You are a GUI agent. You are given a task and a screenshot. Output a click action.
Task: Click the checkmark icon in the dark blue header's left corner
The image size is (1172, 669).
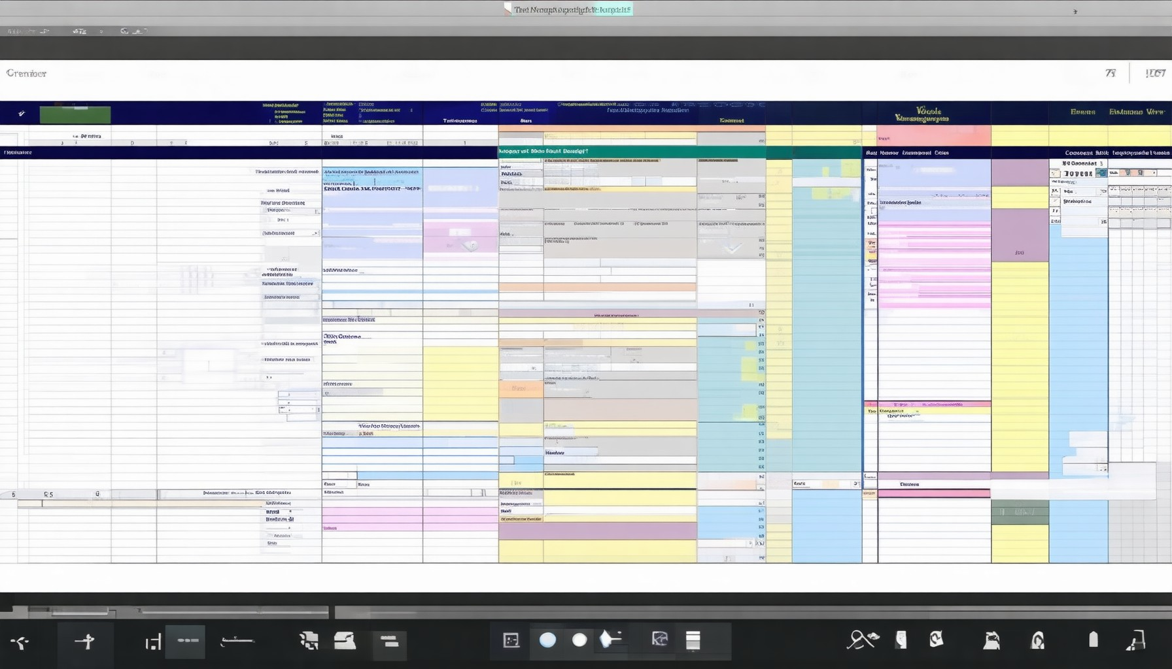tap(22, 114)
